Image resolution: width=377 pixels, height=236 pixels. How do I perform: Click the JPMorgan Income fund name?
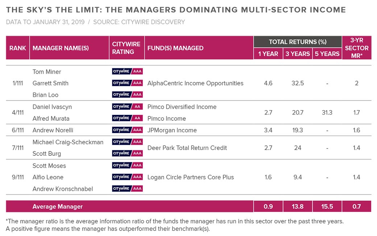(172, 130)
